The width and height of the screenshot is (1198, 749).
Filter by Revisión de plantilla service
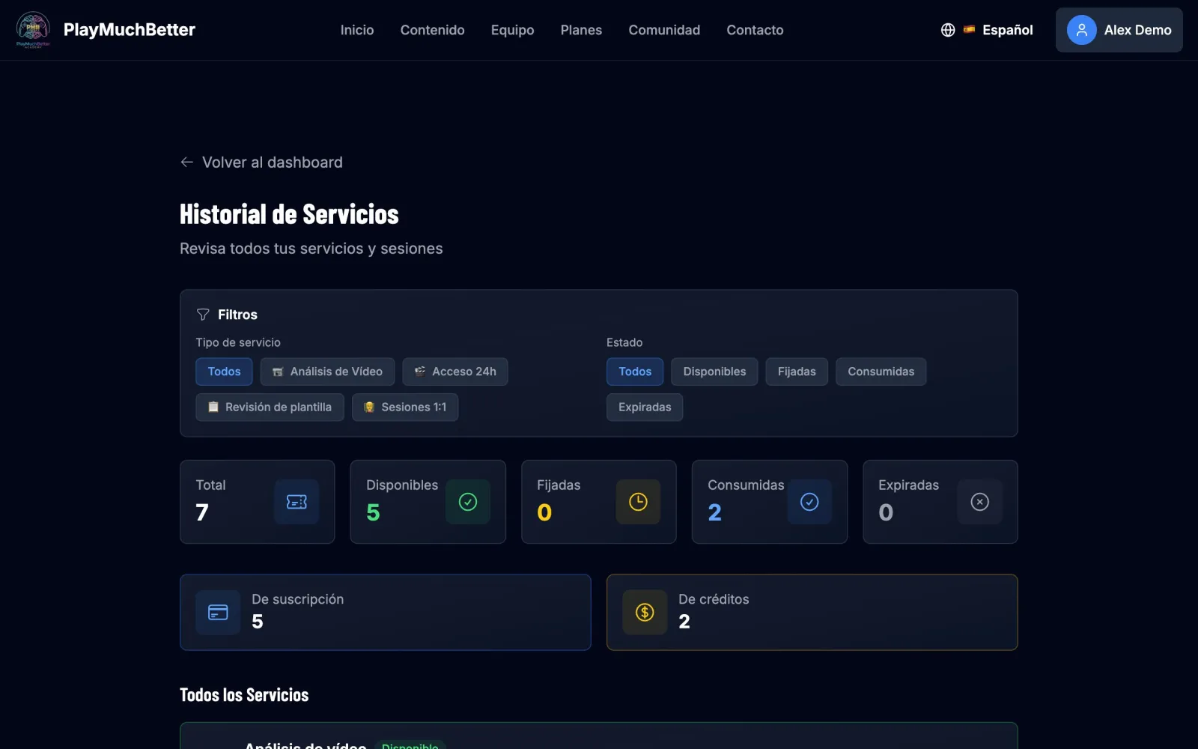click(x=270, y=407)
